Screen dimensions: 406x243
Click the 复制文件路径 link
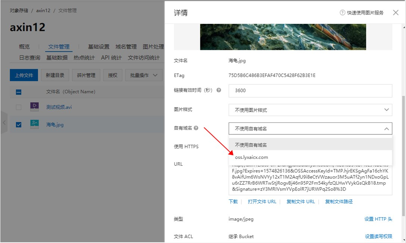point(339,201)
